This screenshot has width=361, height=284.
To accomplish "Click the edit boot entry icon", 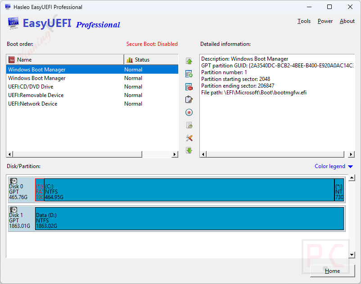I will (189, 99).
